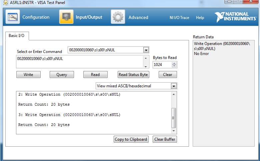Click the '3: Write Operation' log line
This screenshot has width=260, height=161.
point(69,115)
